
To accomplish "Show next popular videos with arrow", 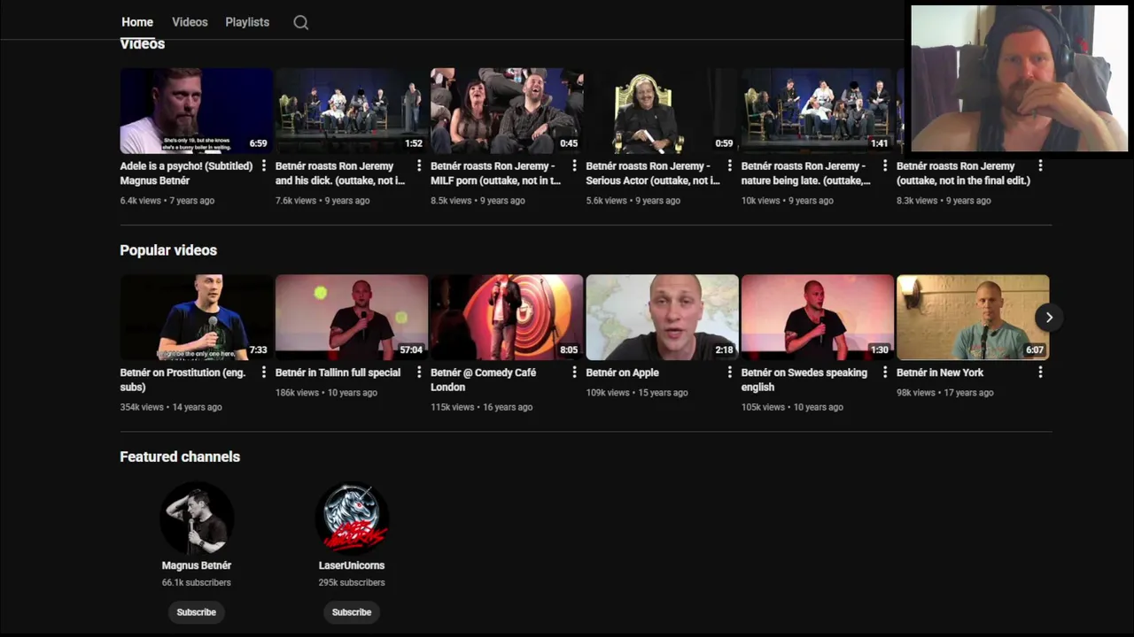I will (1049, 318).
